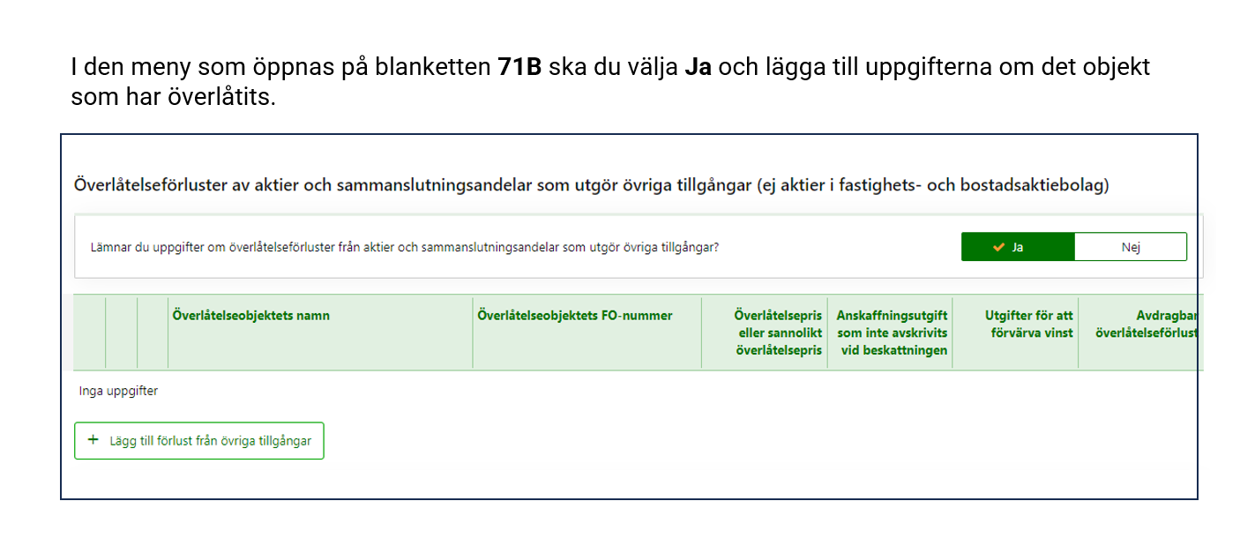The height and width of the screenshot is (546, 1255).
Task: Click the third narrow empty header cell
Action: tap(153, 333)
